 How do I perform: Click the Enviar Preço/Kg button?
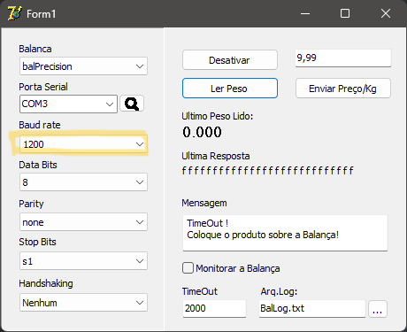[343, 89]
